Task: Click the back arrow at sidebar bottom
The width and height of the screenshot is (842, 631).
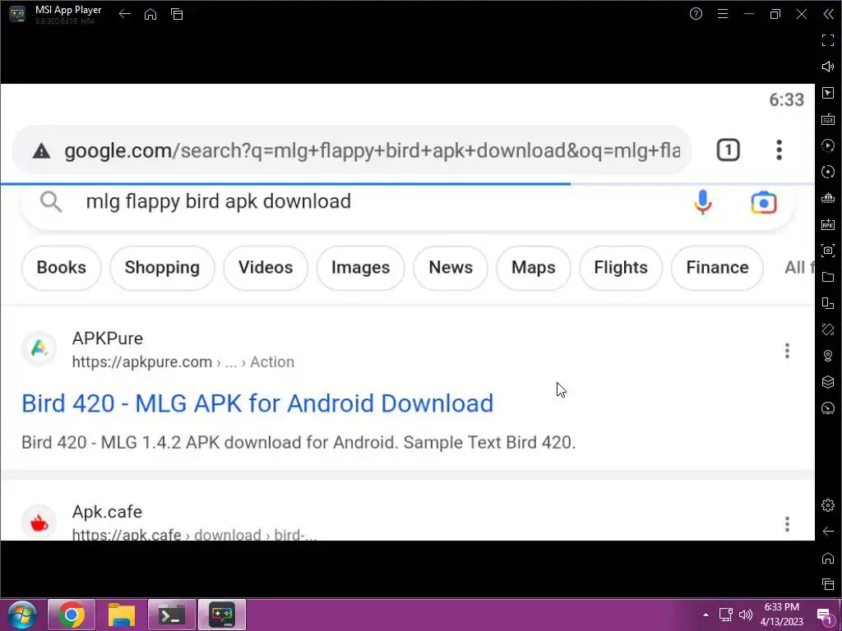Action: point(827,532)
